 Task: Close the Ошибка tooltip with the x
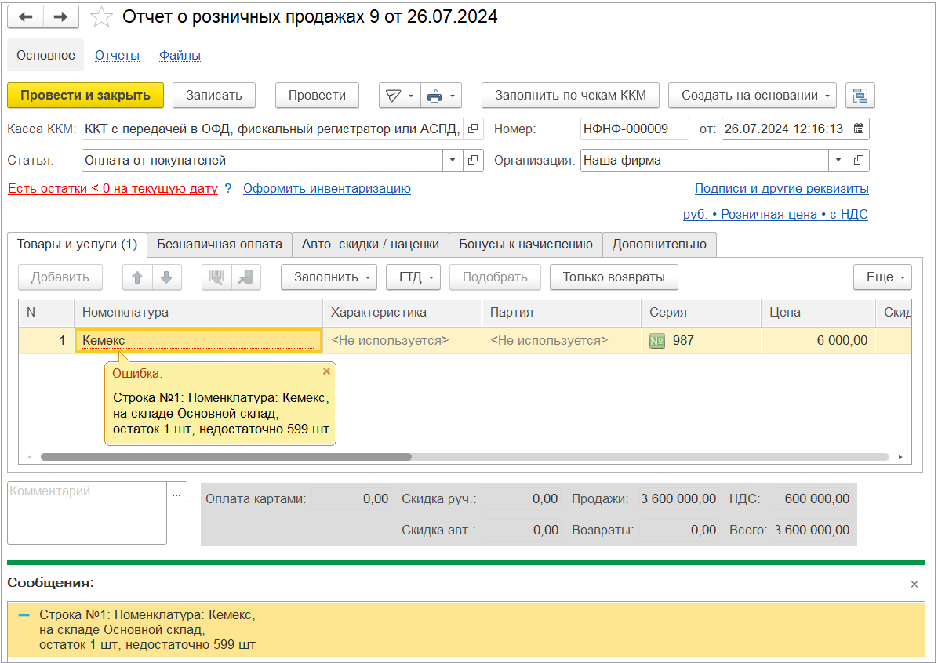326,371
